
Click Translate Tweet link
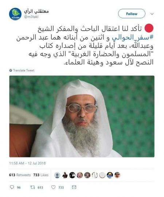[x=24, y=70]
